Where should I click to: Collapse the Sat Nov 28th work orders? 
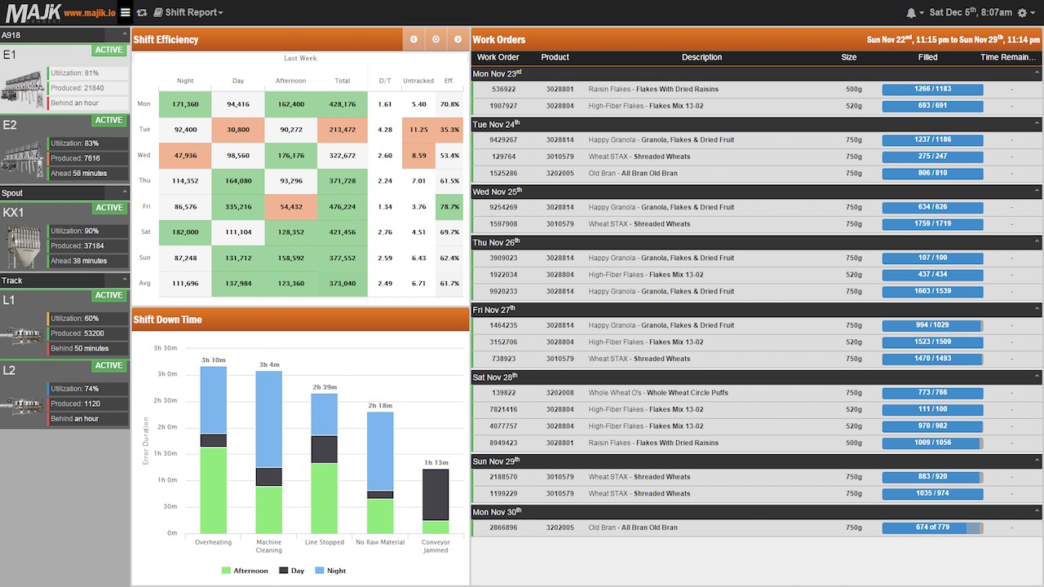coord(1037,377)
